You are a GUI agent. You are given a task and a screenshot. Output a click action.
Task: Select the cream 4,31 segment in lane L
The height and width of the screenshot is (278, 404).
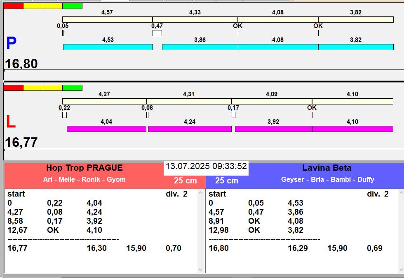point(189,101)
